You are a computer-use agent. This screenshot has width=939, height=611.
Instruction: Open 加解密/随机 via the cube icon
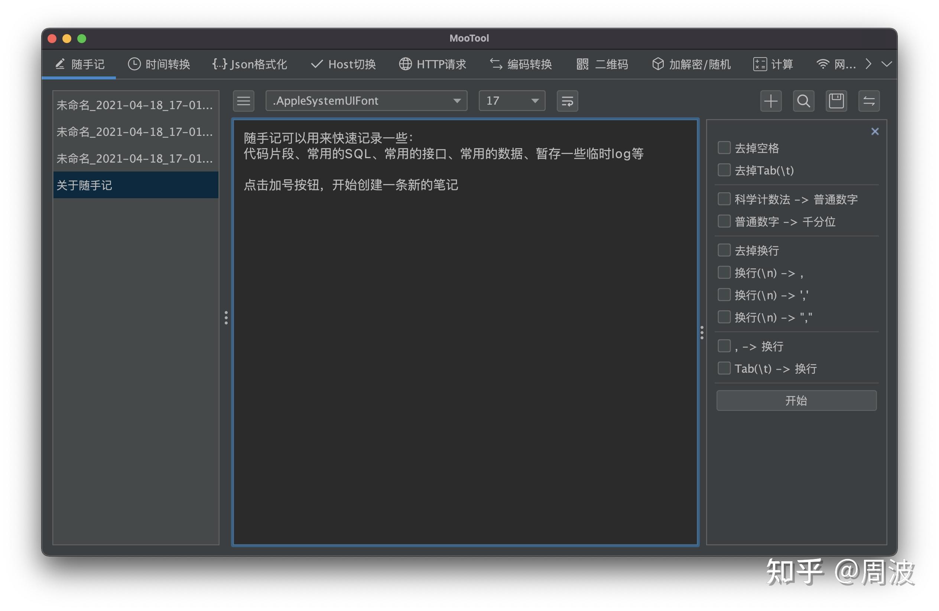pos(691,64)
